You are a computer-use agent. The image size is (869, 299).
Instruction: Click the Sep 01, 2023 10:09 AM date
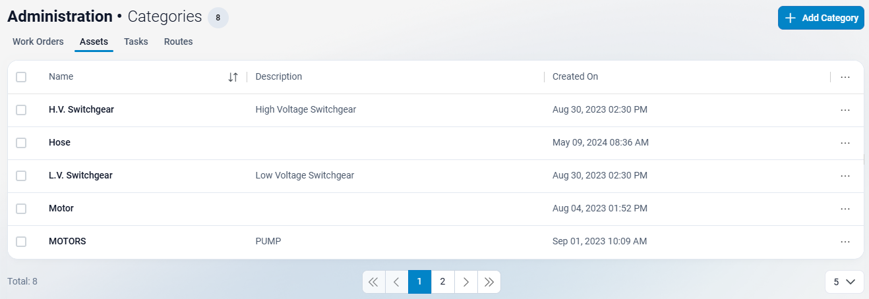[x=599, y=241]
